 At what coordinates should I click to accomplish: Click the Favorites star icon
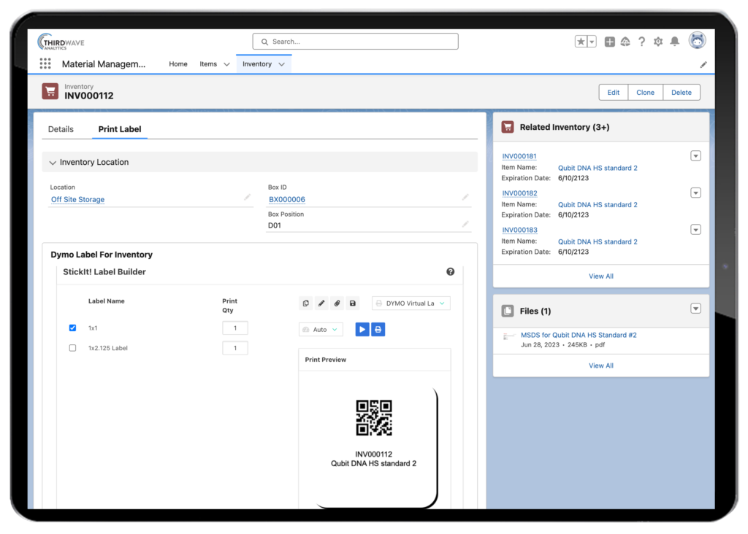[581, 42]
